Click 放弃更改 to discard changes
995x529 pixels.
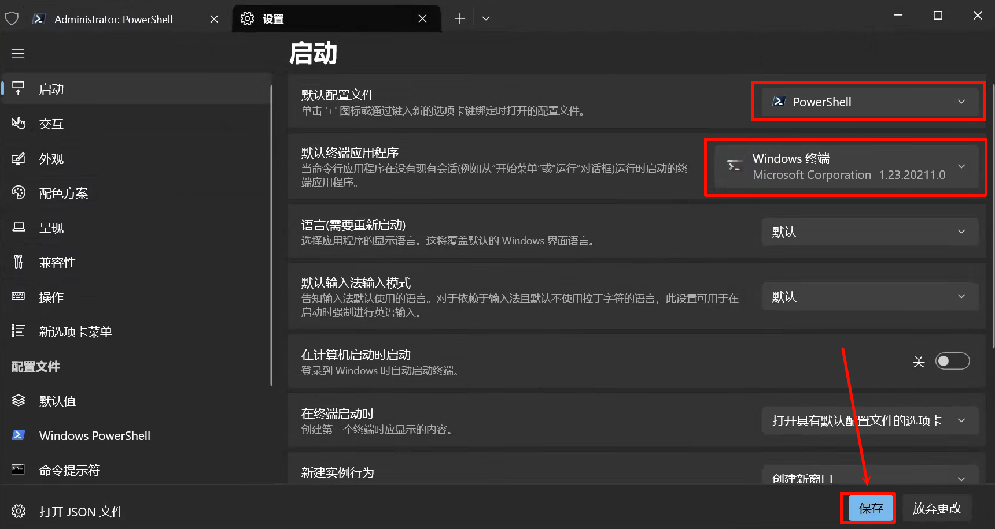point(937,508)
